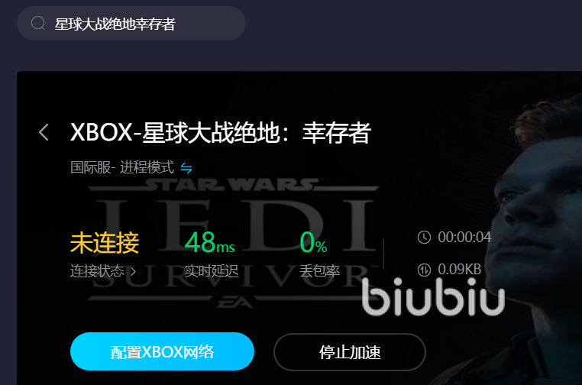582x385 pixels.
Task: Focus the search field containing 星球大战绝地幸存者
Action: pyautogui.click(x=131, y=24)
